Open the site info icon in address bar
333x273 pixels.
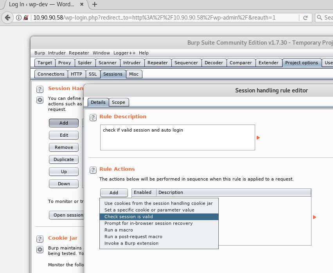(19, 18)
